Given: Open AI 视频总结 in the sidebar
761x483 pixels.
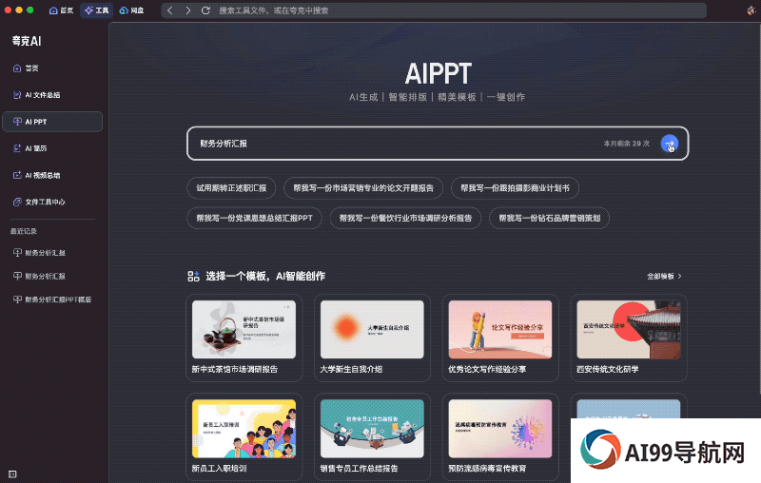Looking at the screenshot, I should pyautogui.click(x=52, y=175).
